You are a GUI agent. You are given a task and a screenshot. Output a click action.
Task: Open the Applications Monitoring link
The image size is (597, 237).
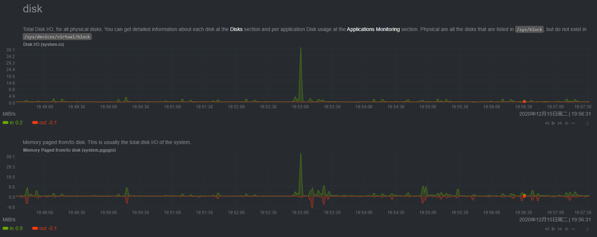373,29
